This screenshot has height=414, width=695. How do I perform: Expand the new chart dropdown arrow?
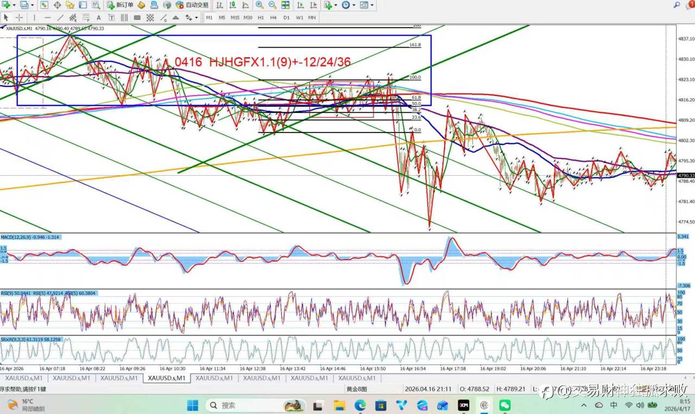12,5
